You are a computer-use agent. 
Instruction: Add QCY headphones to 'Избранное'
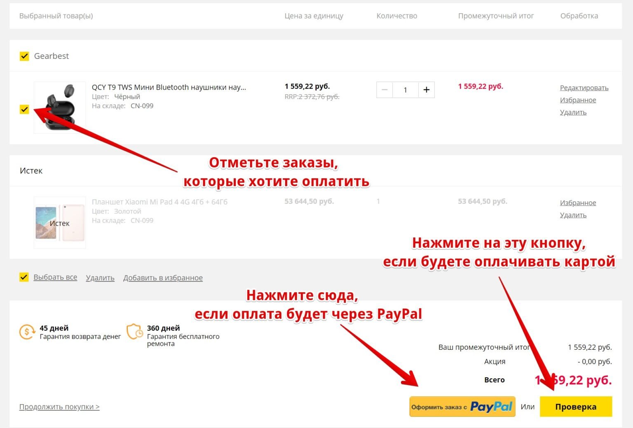point(578,100)
